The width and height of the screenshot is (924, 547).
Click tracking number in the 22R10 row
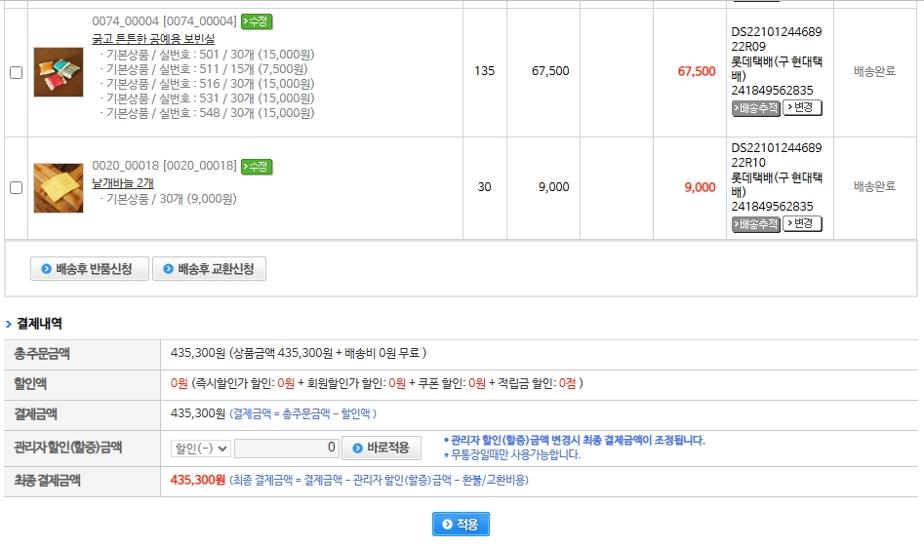coord(772,207)
